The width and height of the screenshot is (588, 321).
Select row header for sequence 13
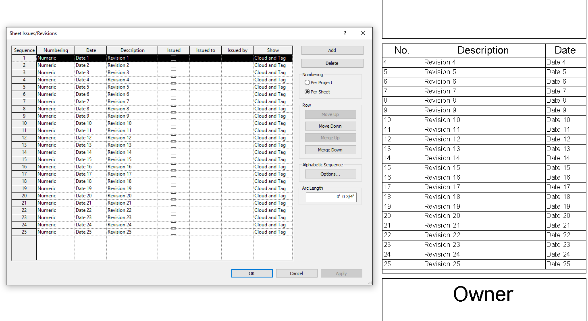[x=24, y=145]
